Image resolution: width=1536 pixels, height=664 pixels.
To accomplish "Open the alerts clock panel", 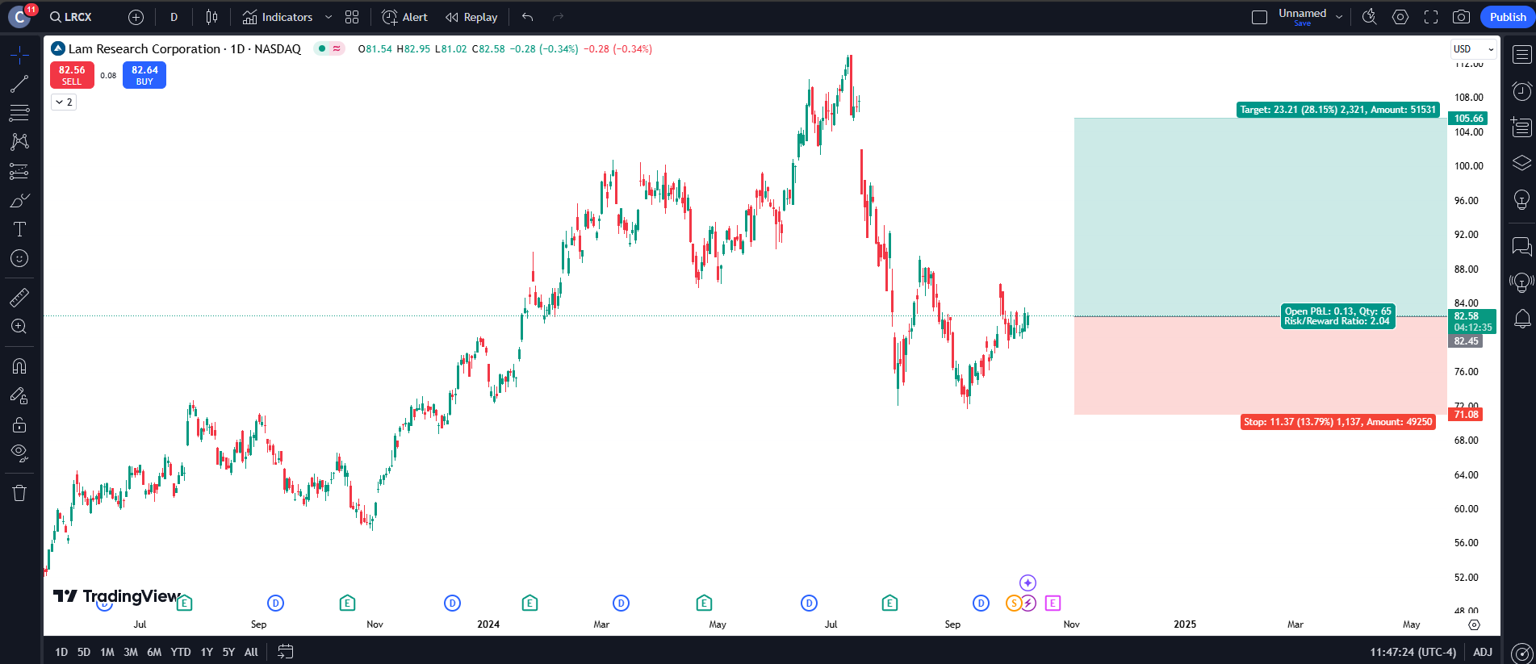I will [1521, 91].
